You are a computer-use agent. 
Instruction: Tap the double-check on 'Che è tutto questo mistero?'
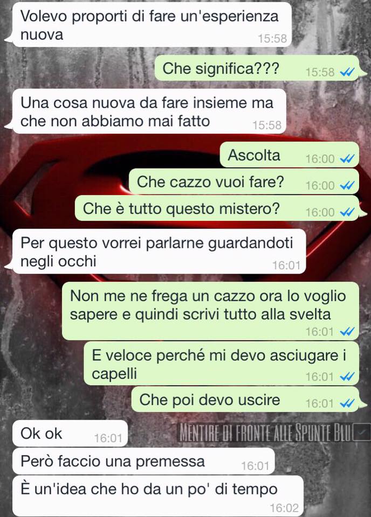(x=347, y=212)
